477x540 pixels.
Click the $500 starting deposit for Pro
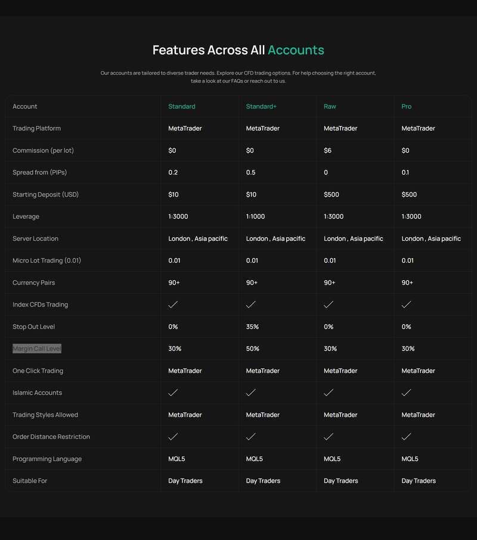[x=409, y=195]
